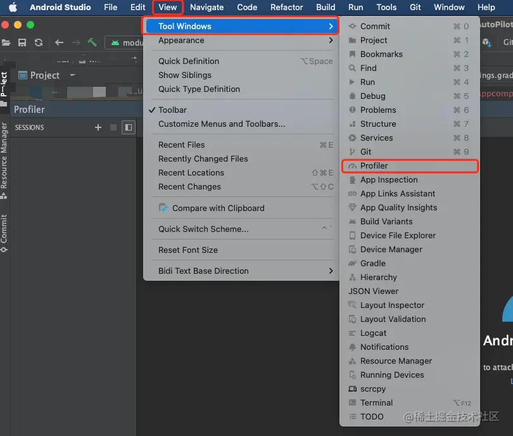Open the Profiler tool window
Image resolution: width=513 pixels, height=436 pixels.
coord(410,165)
